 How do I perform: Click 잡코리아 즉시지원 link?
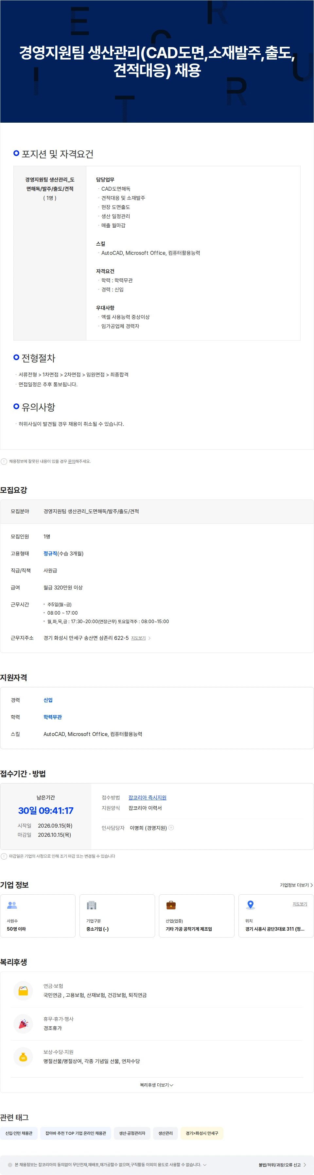tap(148, 797)
